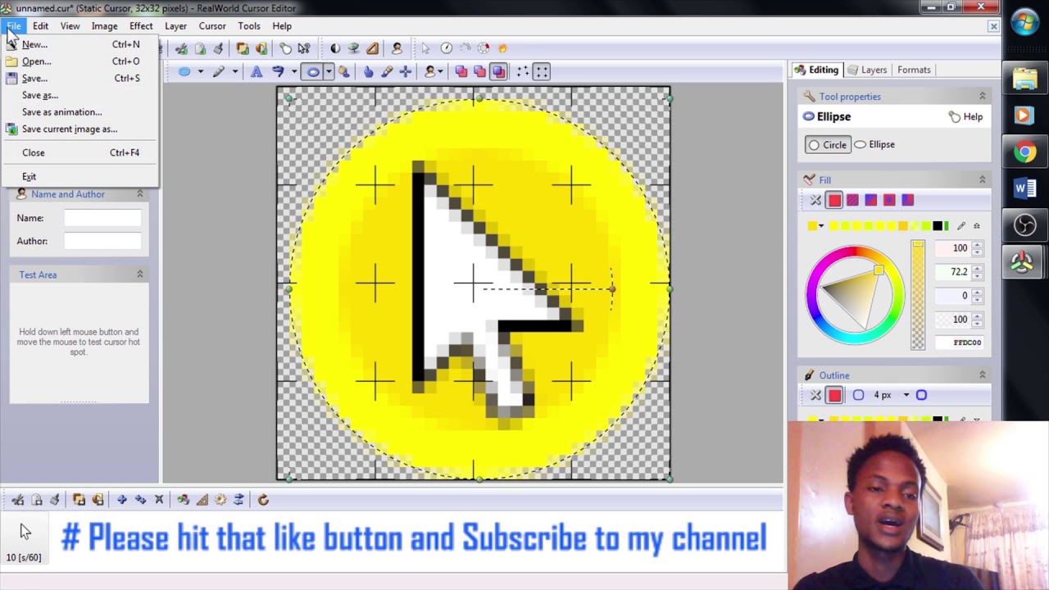This screenshot has width=1049, height=590.
Task: Click the Help button in Tool properties
Action: [966, 117]
